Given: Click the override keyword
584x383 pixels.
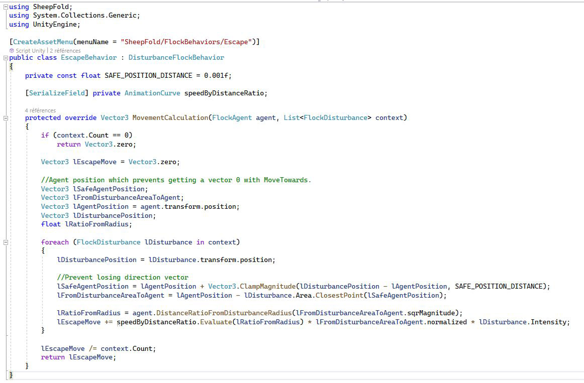Looking at the screenshot, I should [x=81, y=118].
